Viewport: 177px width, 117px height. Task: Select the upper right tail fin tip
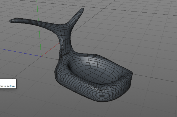[x=82, y=10]
